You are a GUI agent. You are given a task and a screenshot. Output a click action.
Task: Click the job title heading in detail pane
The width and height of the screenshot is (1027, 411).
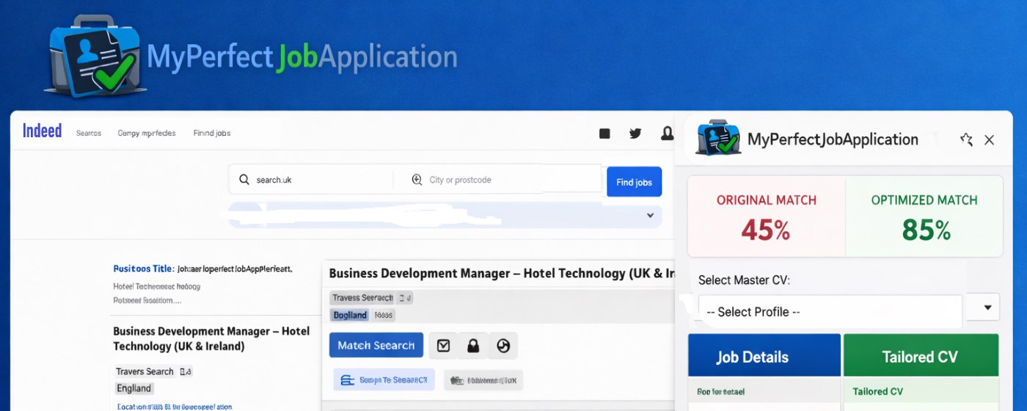pos(502,273)
